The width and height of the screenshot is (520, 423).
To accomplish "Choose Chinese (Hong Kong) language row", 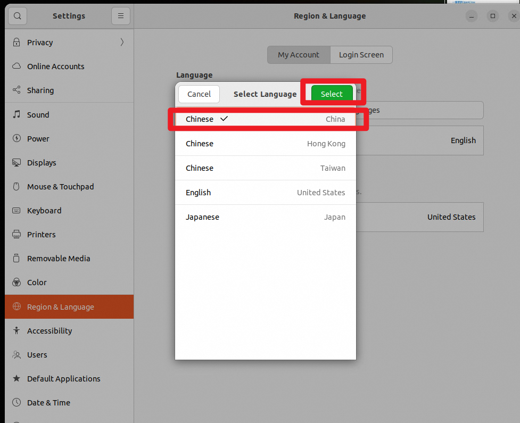I will tap(265, 144).
